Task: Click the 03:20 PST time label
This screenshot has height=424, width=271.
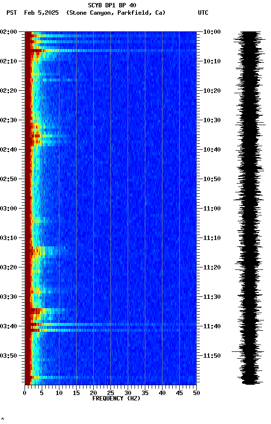Action: click(x=8, y=267)
